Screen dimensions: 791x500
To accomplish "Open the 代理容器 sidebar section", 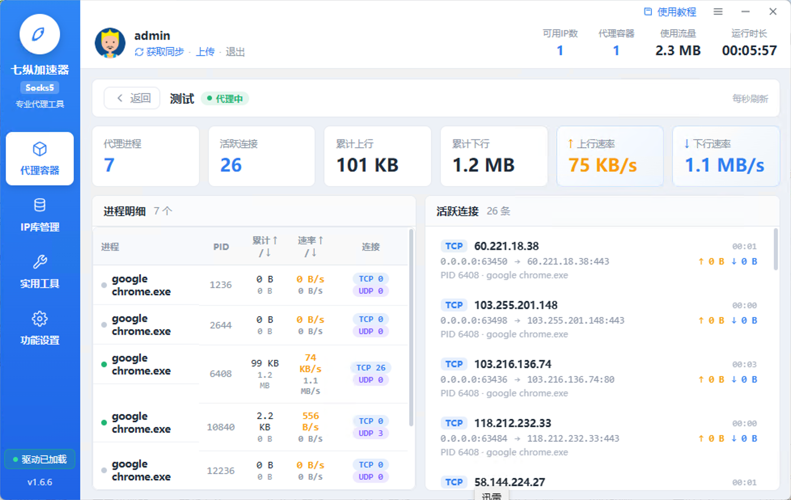I will (40, 159).
